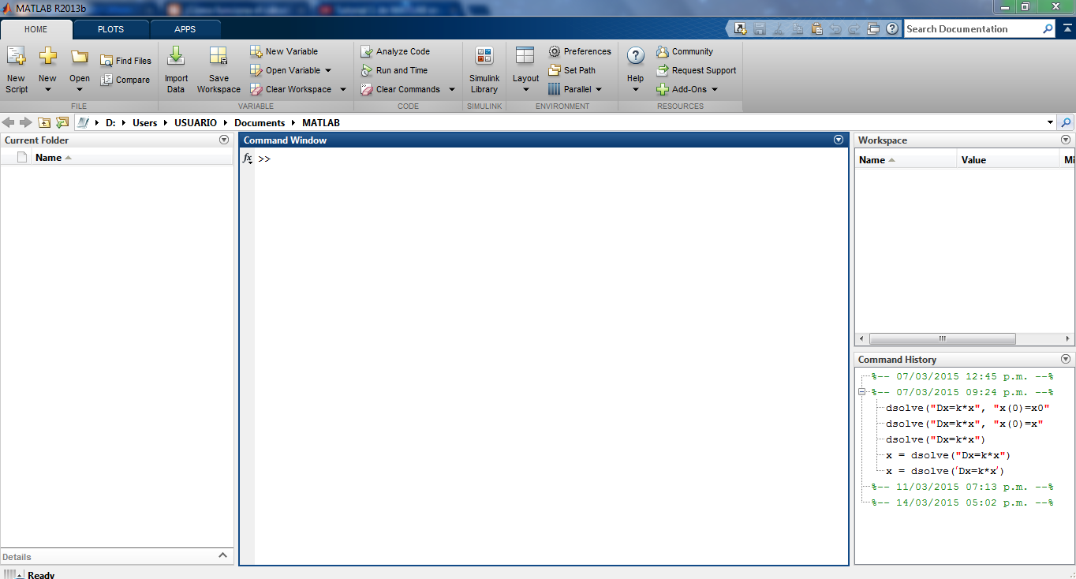This screenshot has width=1076, height=579.
Task: Switch to the HOME tab
Action: (35, 29)
